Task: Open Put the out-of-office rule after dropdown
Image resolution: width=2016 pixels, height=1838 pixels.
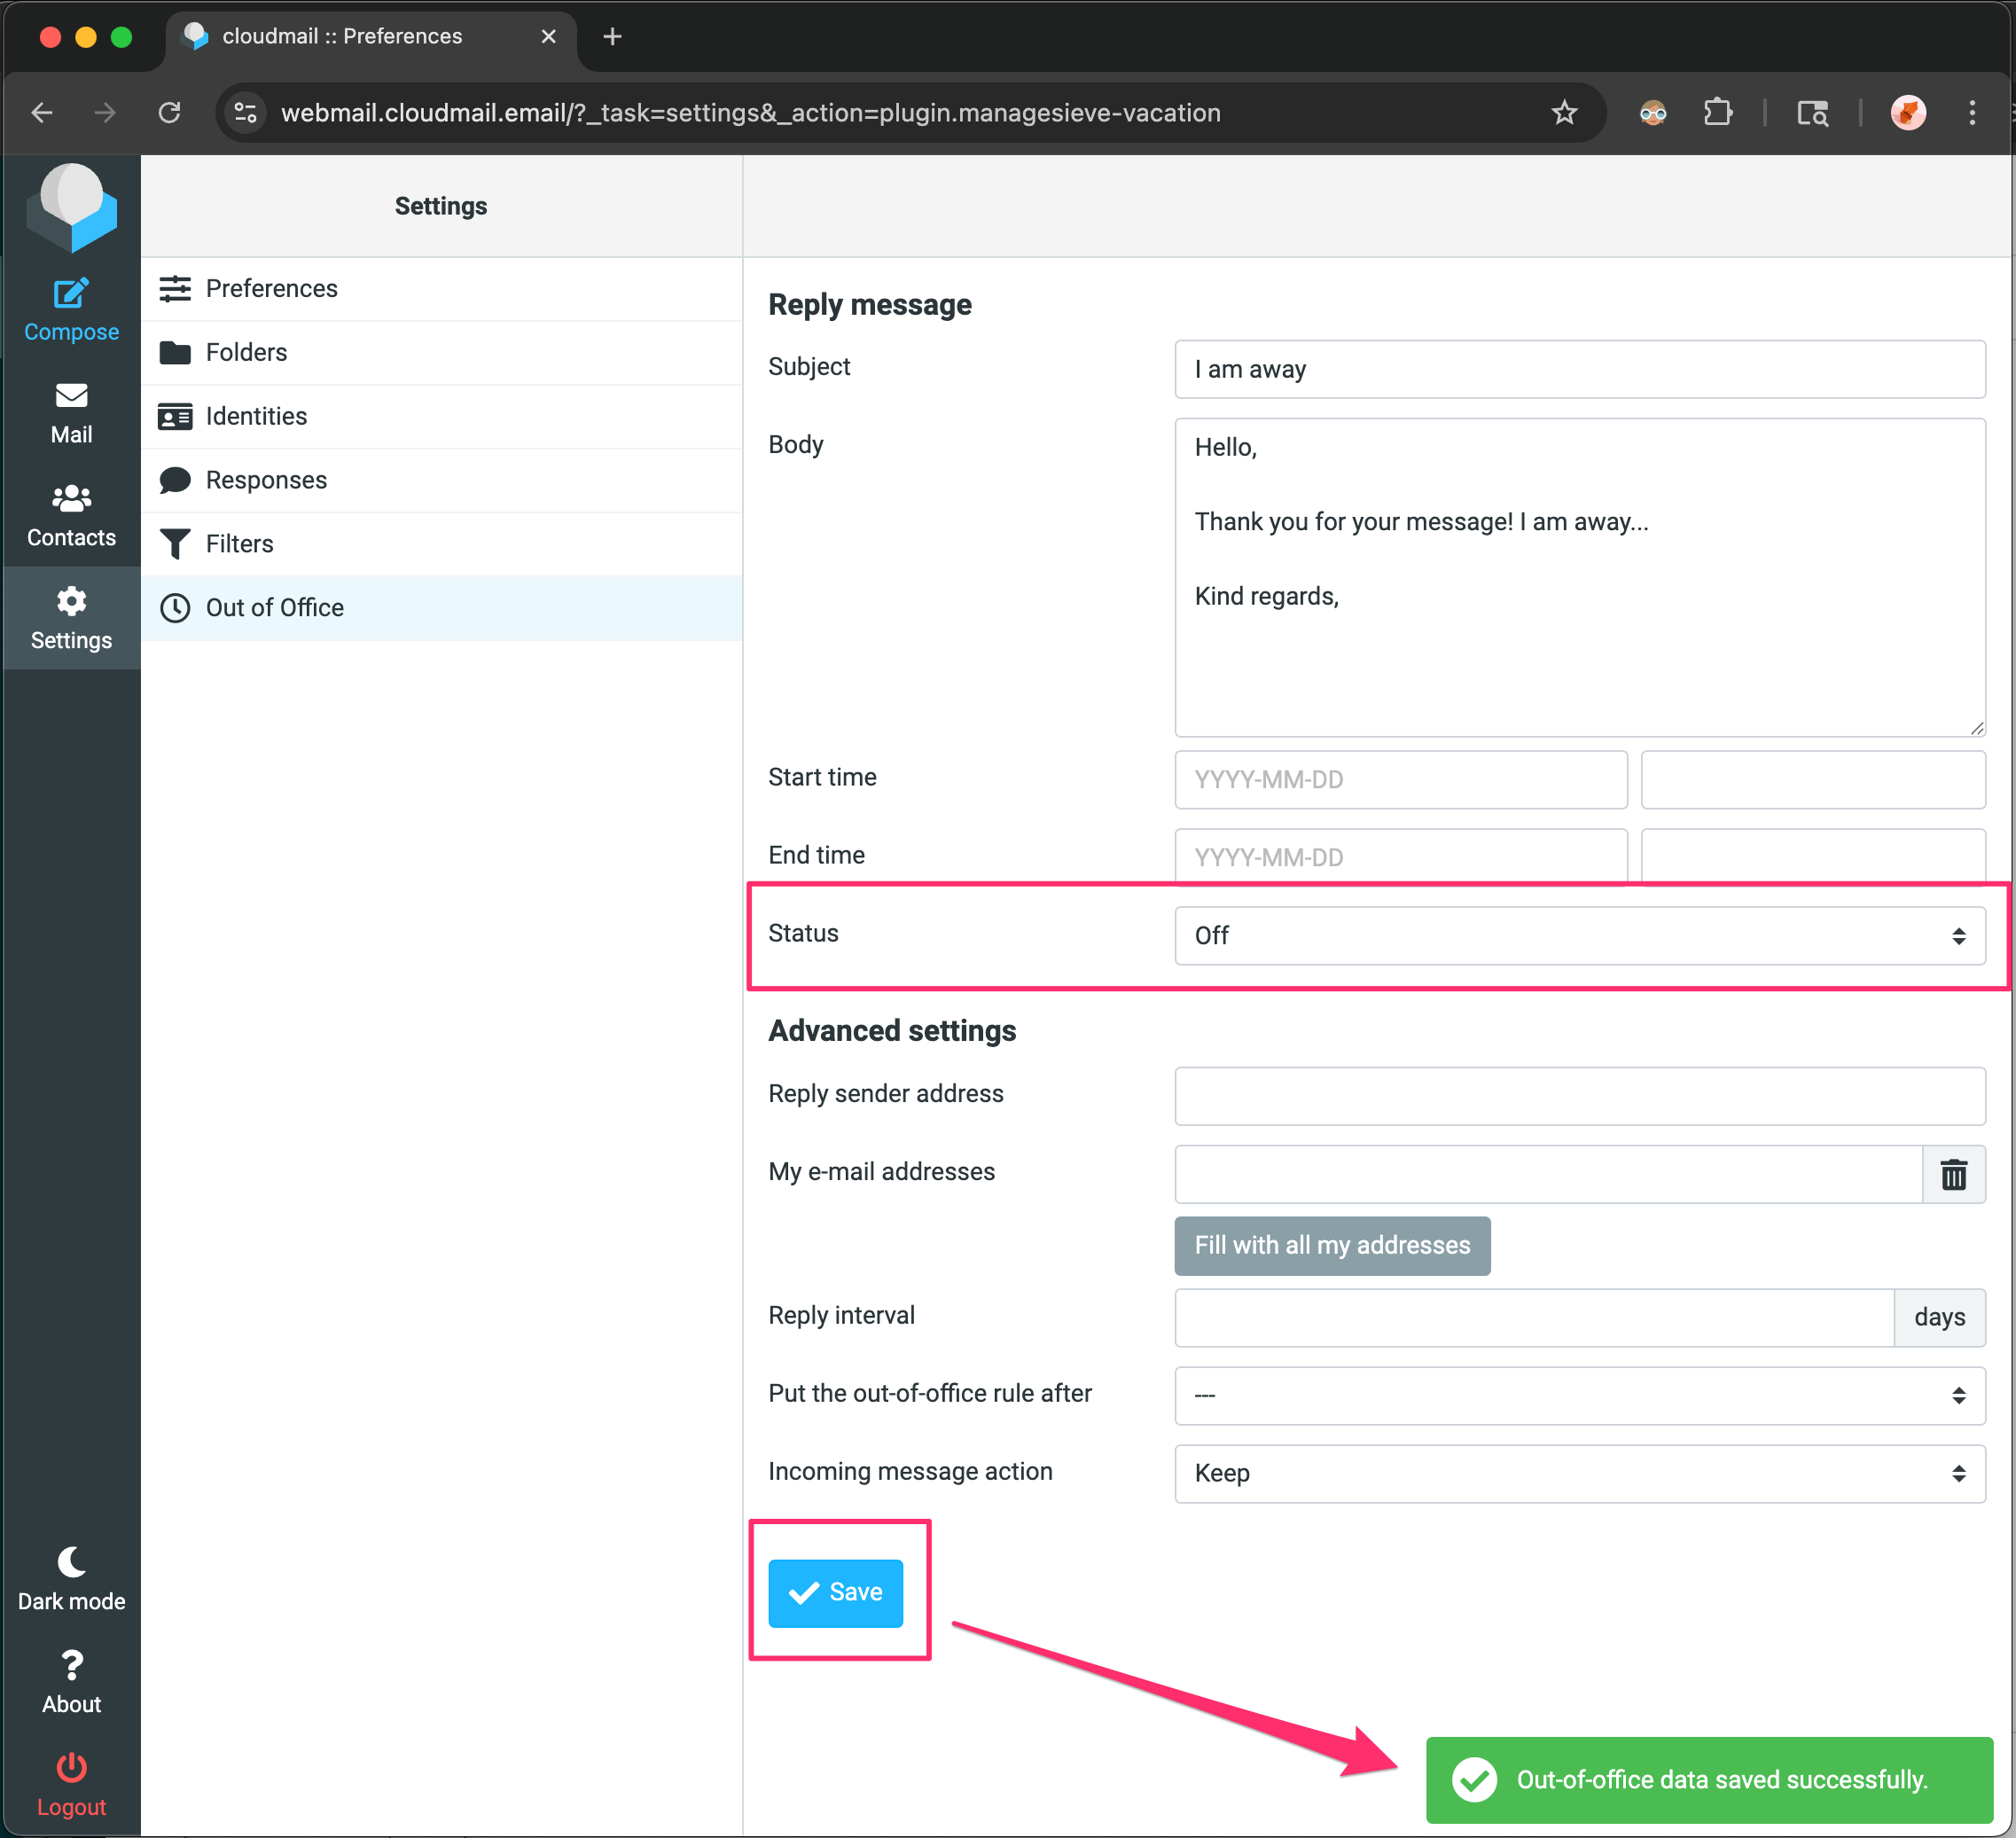Action: [1579, 1395]
